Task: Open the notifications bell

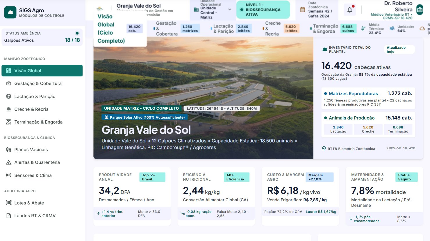Action: click(x=350, y=10)
